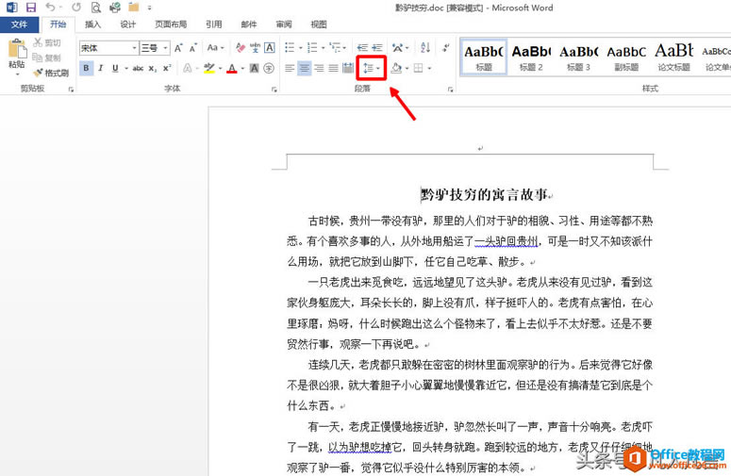
Task: Apply the 副标题 subtitle style
Action: coord(626,57)
